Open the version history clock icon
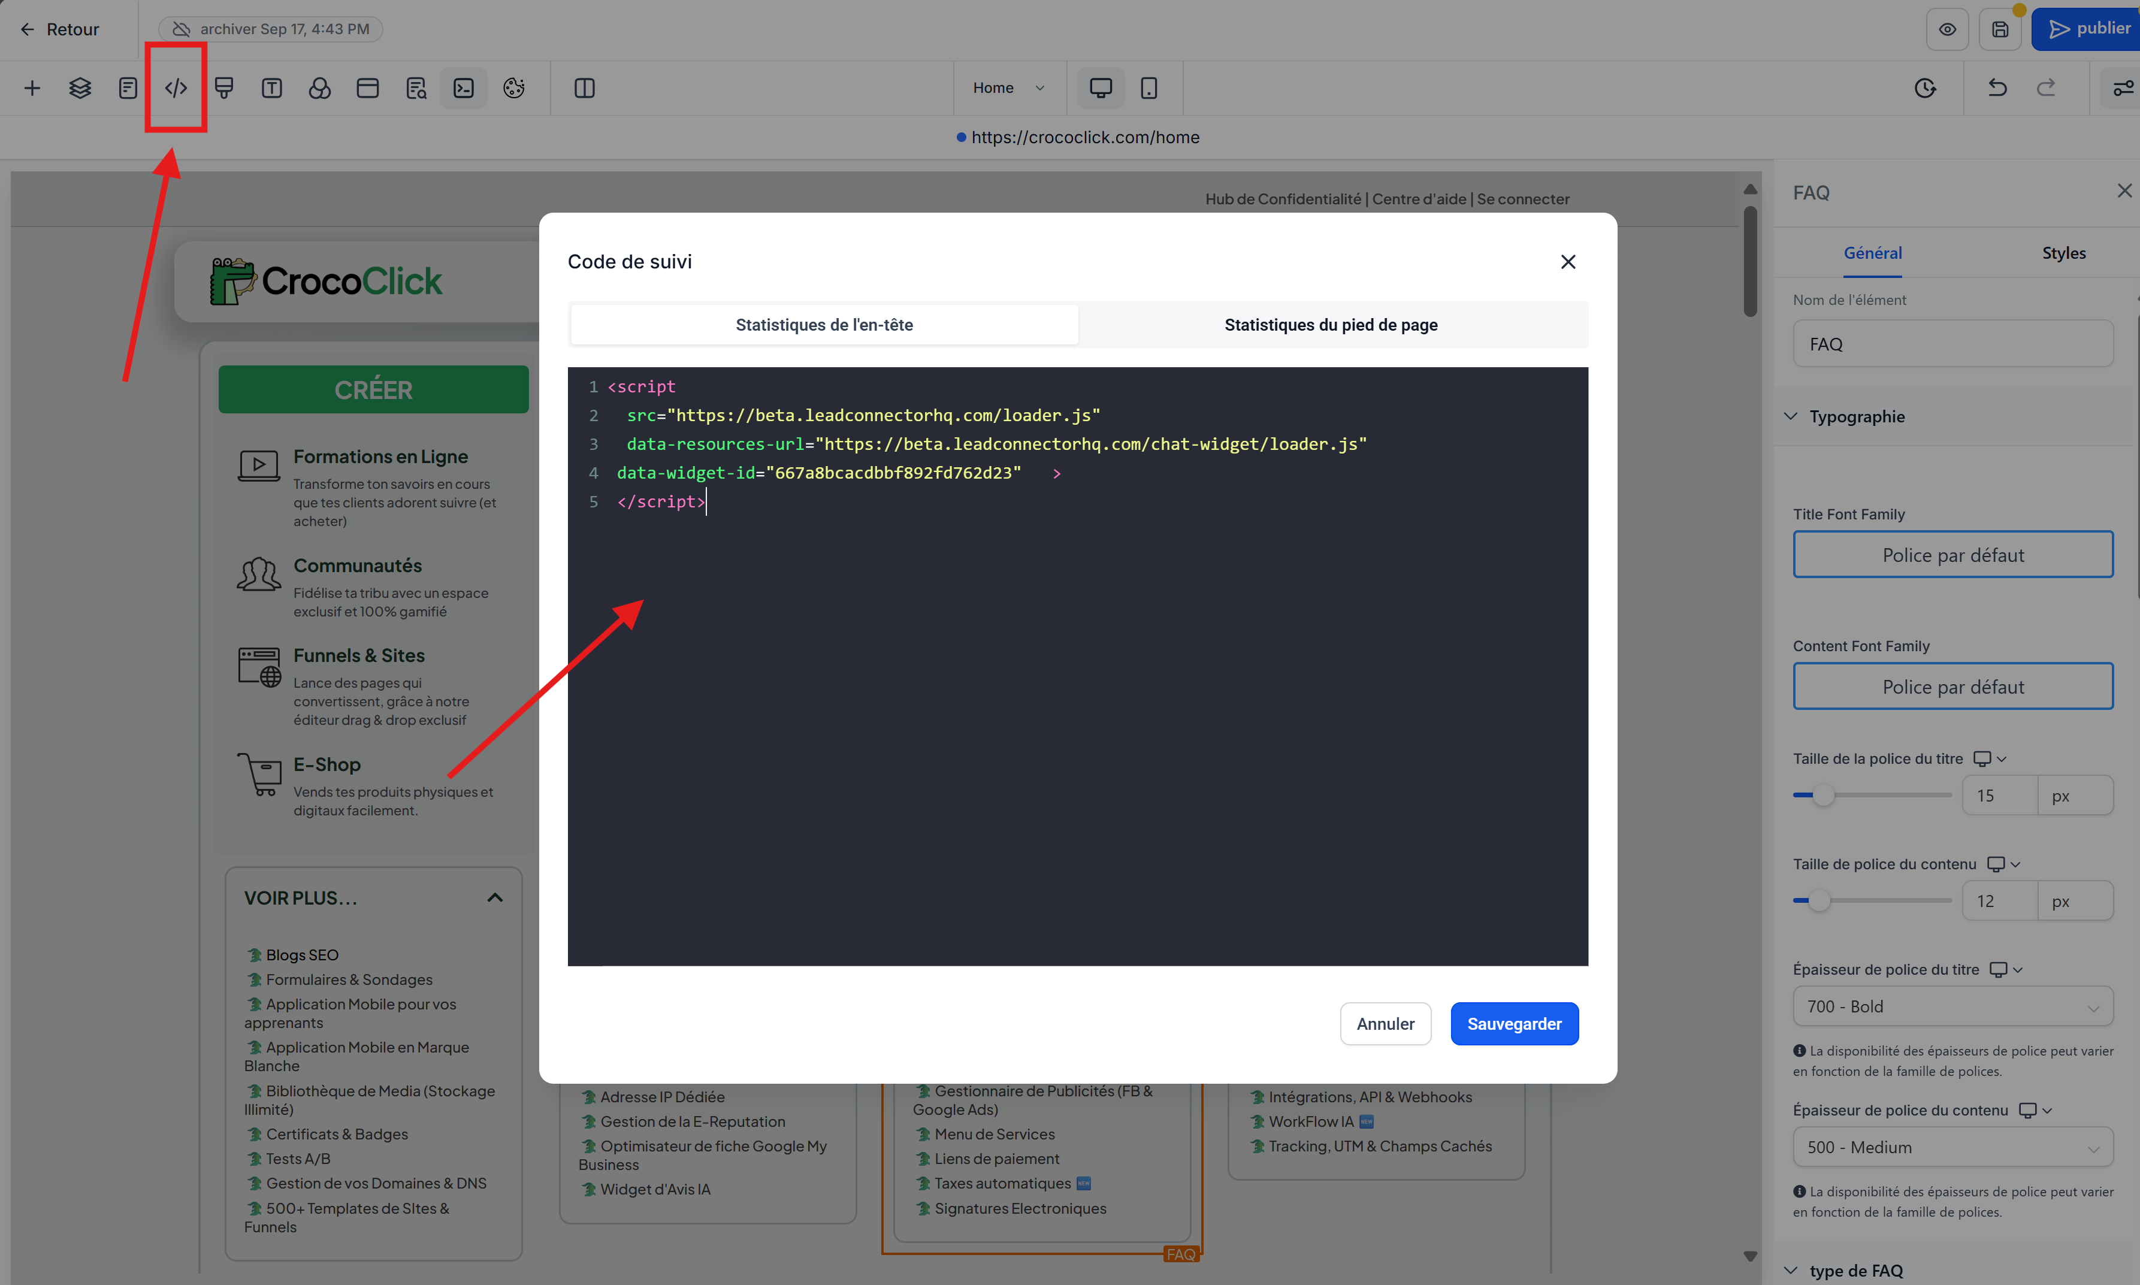The height and width of the screenshot is (1285, 2140). coord(1926,87)
